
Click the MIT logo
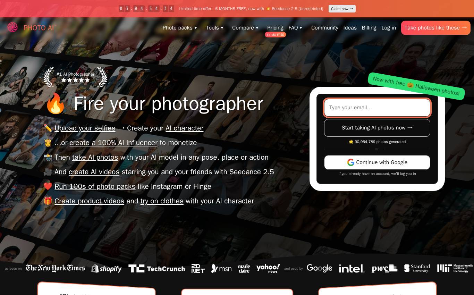(455, 268)
